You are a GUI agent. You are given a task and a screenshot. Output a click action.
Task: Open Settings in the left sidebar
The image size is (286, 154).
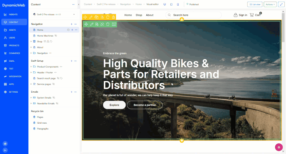(x=14, y=92)
